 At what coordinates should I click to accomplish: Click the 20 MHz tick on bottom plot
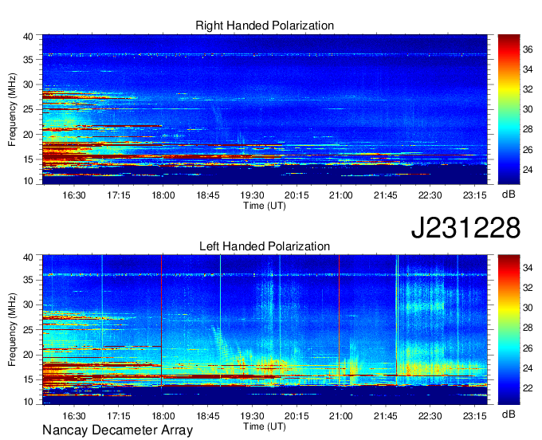(28, 355)
